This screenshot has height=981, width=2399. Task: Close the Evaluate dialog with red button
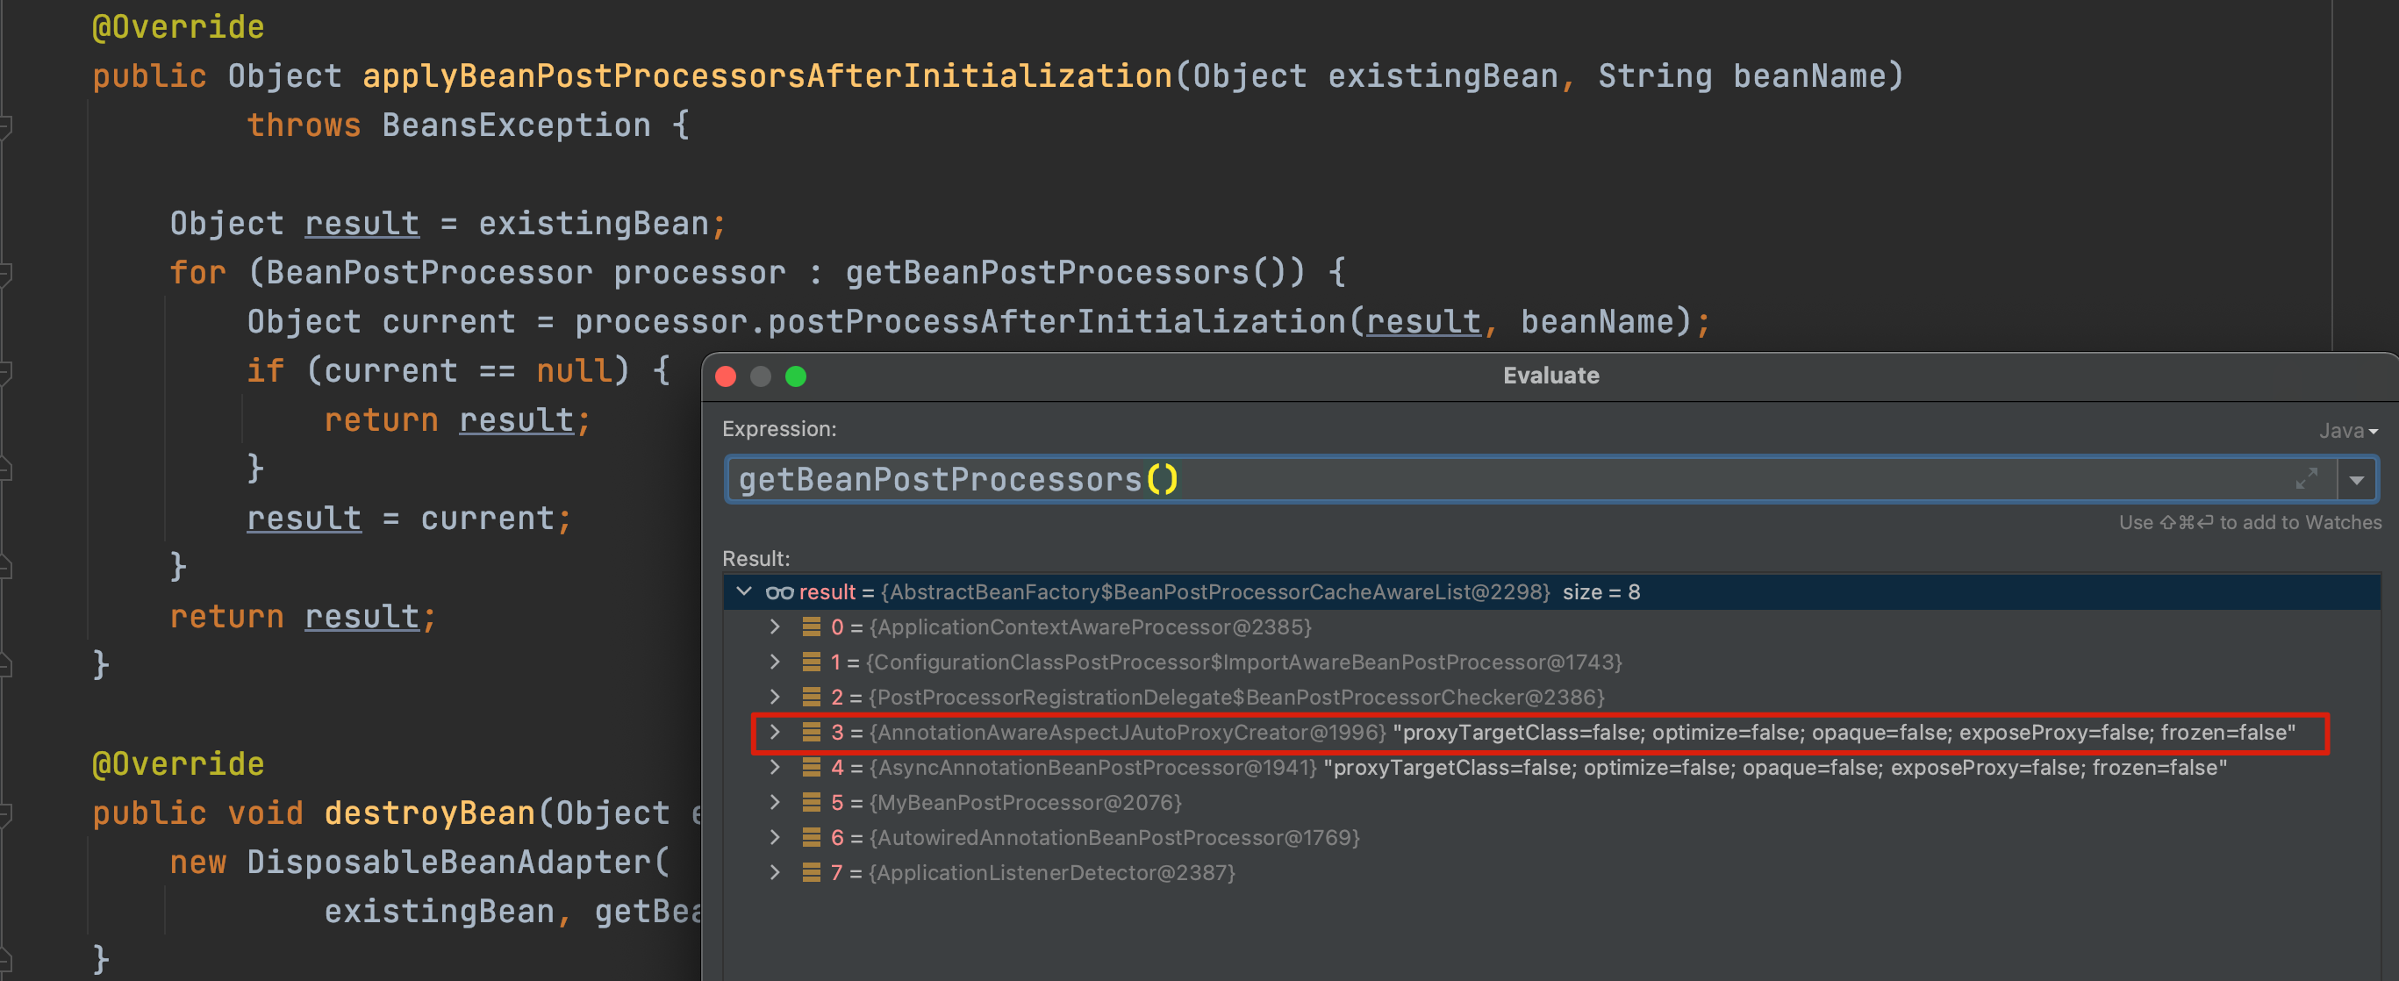pos(726,376)
